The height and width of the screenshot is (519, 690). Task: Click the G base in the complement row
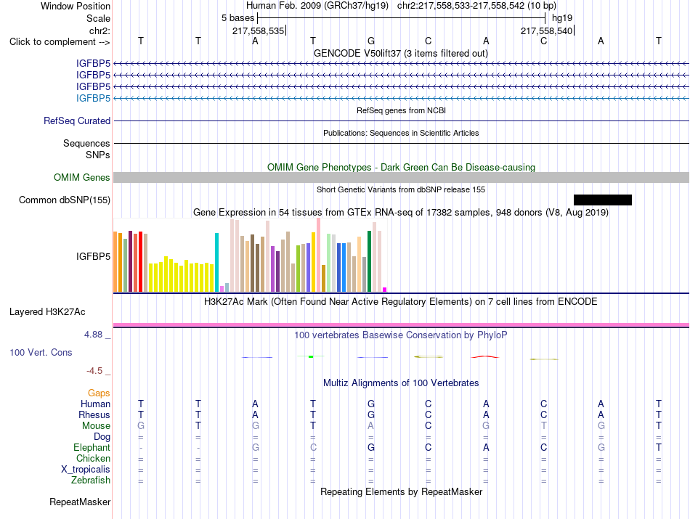click(371, 41)
